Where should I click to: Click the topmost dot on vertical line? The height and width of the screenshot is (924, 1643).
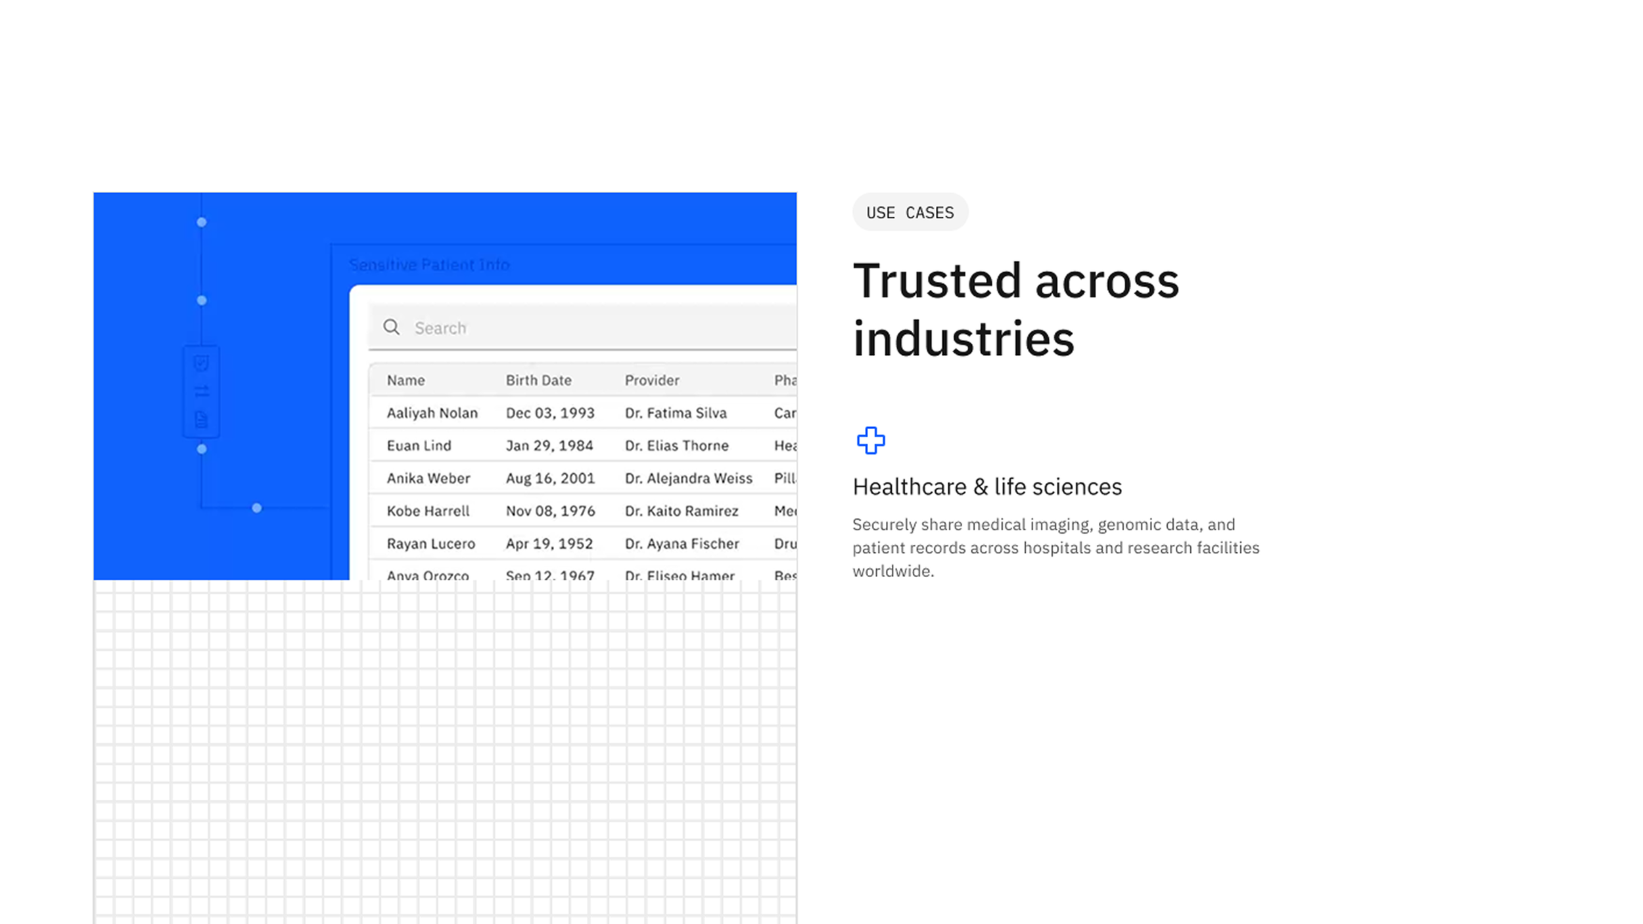point(202,222)
